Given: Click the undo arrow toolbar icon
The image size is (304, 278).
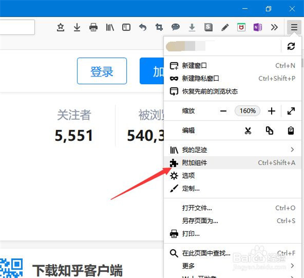Looking at the screenshot, I should pos(143,27).
